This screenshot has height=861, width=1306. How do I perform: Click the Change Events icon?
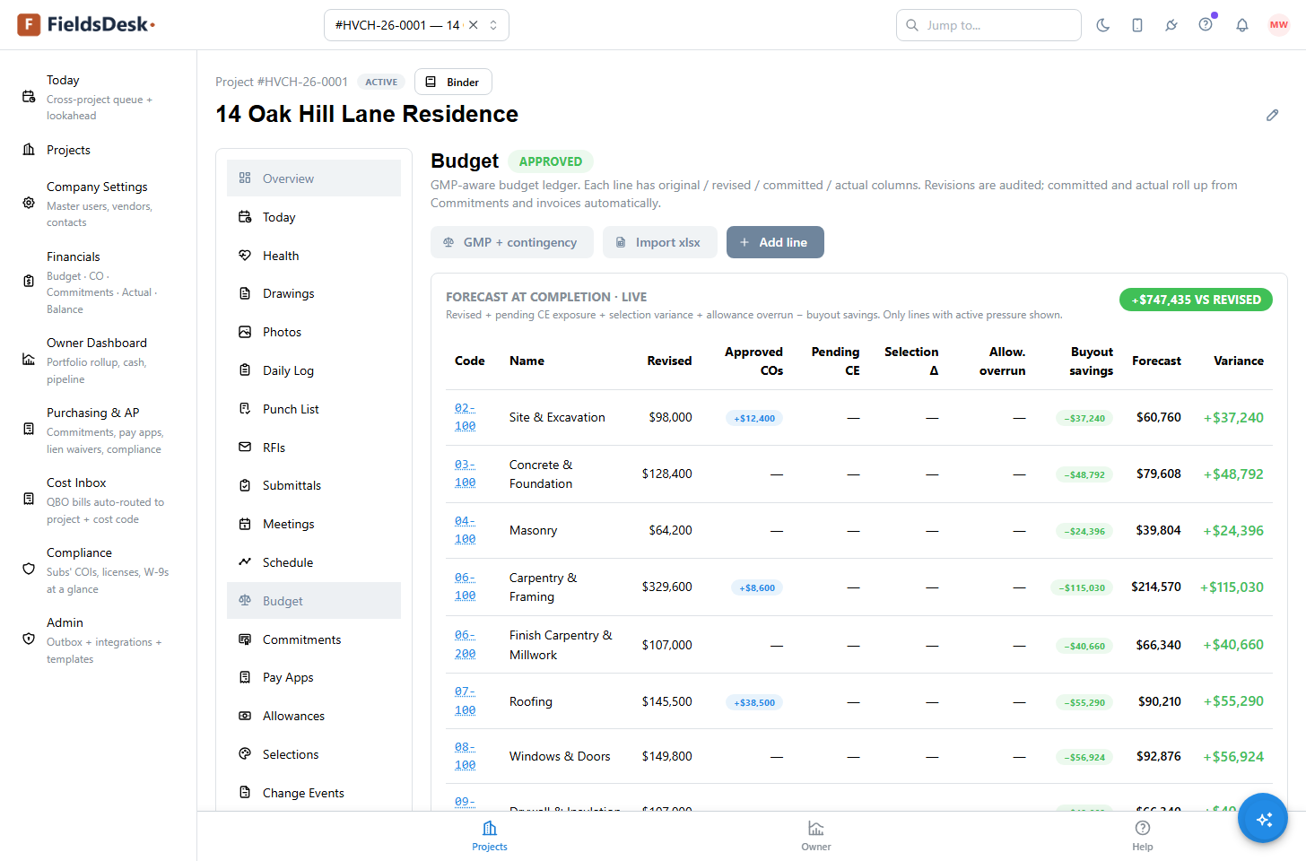click(x=245, y=793)
